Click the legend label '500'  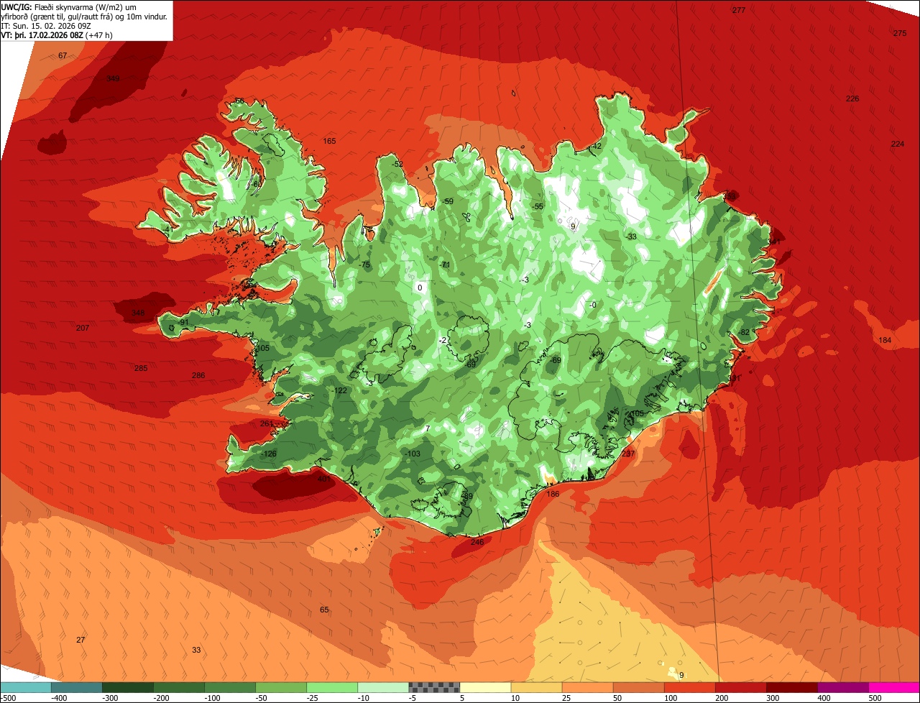874,698
